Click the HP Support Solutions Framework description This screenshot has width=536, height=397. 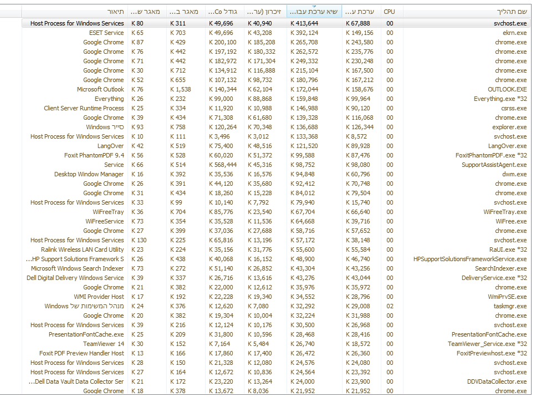75,259
